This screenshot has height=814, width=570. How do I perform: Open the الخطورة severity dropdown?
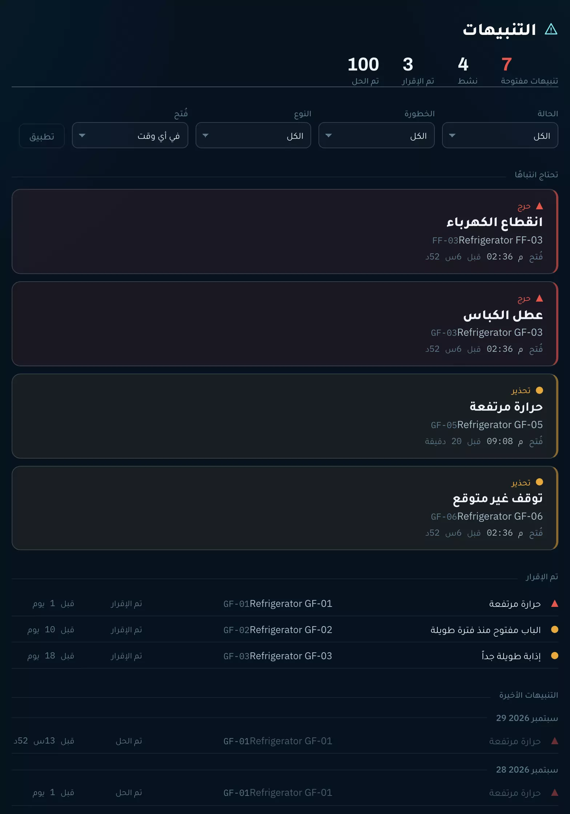(376, 135)
